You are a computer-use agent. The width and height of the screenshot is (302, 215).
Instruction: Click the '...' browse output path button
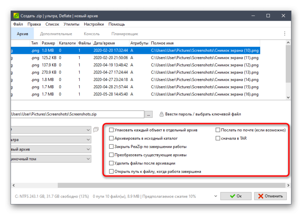148,114
